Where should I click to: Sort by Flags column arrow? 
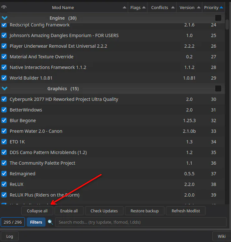coord(144,7)
